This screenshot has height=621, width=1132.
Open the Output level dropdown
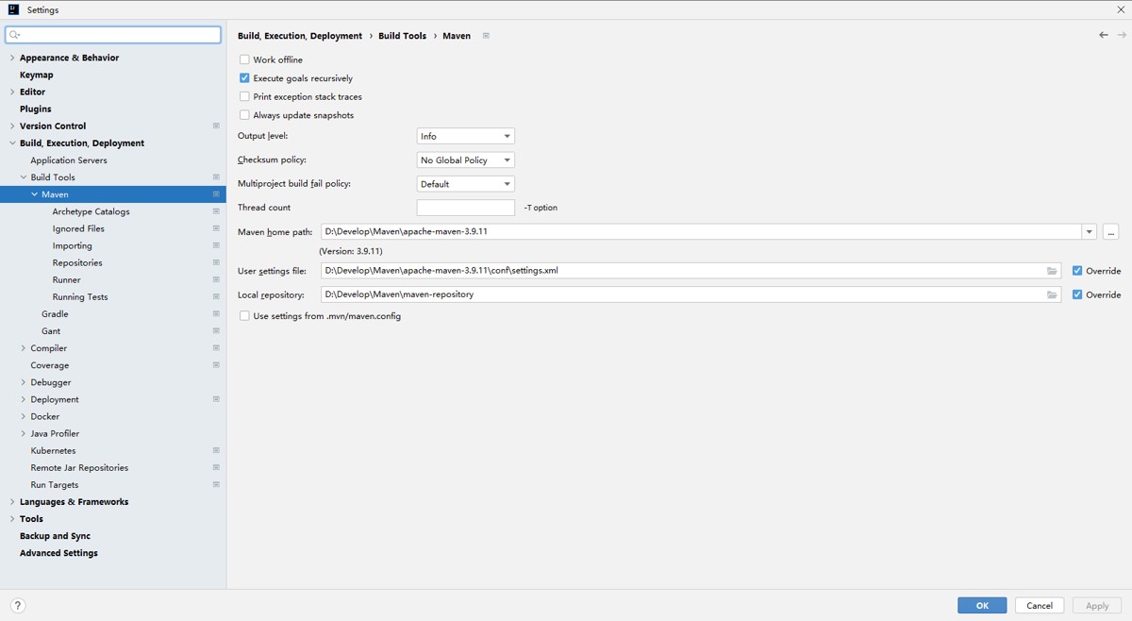(x=466, y=136)
